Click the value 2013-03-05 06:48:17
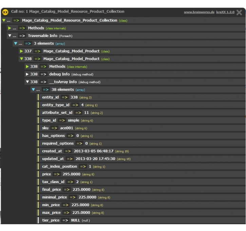 click(94, 151)
